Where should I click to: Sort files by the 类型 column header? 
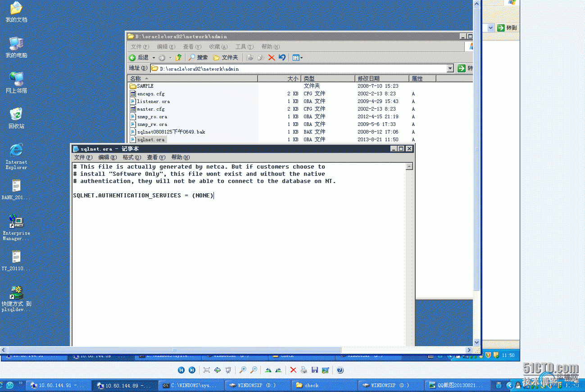(328, 79)
